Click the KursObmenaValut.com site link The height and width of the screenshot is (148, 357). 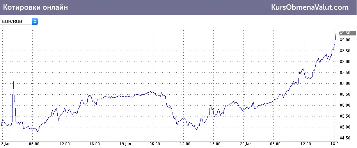coord(310,7)
